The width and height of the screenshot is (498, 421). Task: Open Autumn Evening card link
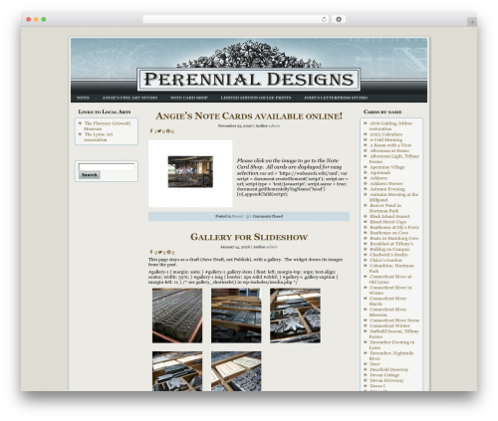[387, 189]
